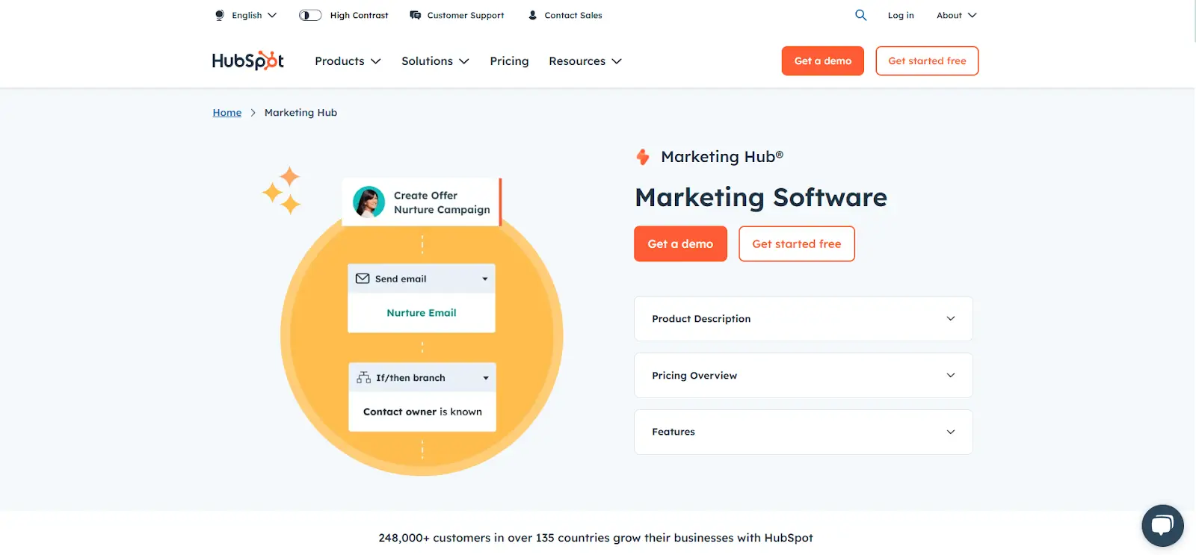
Task: Click the Contact owner is known text
Action: pyautogui.click(x=422, y=412)
